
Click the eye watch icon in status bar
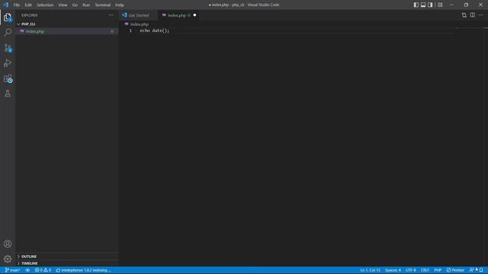(27, 270)
